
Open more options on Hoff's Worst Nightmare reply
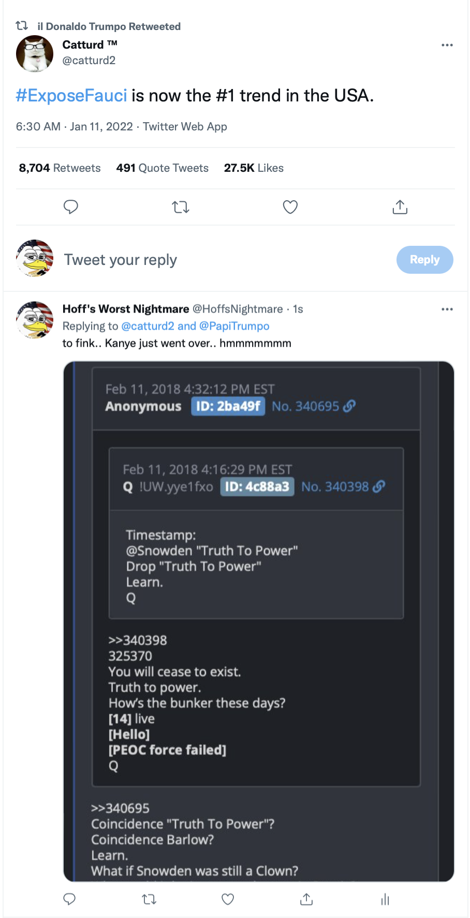click(447, 309)
